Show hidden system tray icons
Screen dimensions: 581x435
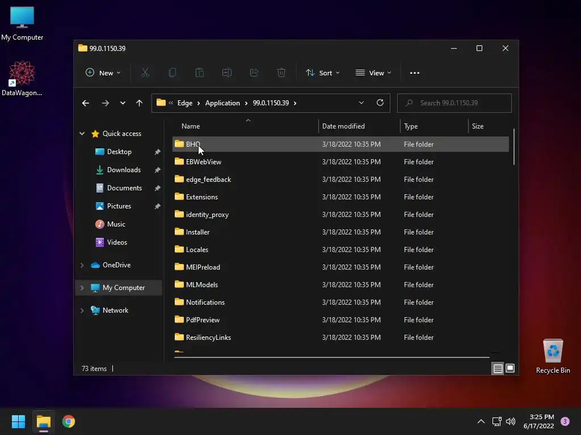coord(481,421)
